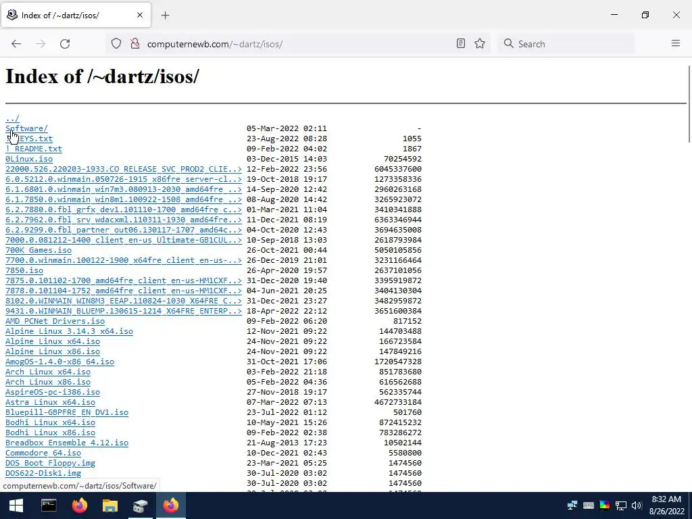
Task: Bookmark this page with the star
Action: coord(480,44)
